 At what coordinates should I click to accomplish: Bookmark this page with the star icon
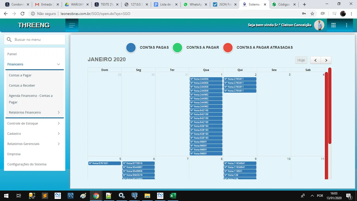tap(312, 14)
